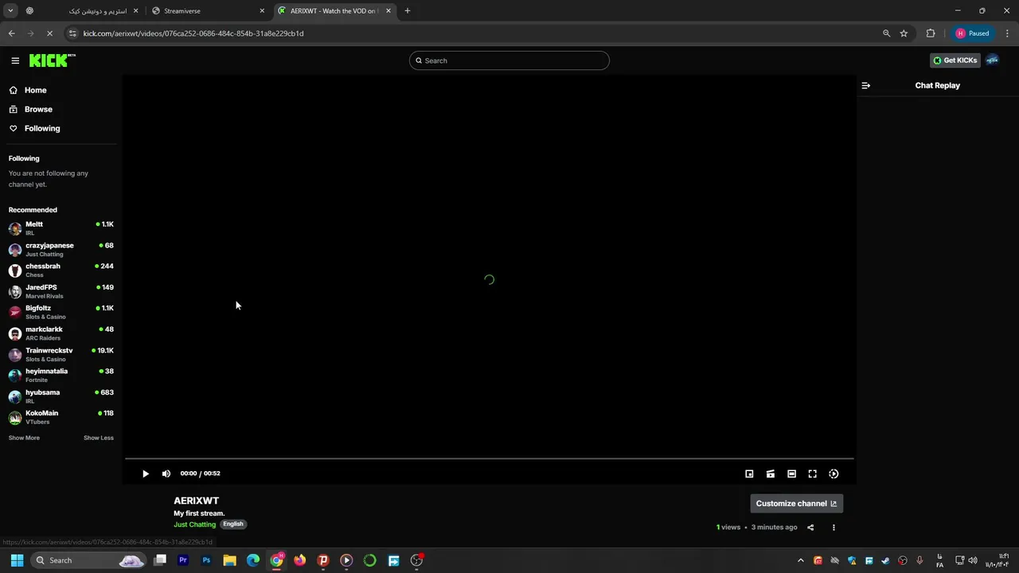Open File Explorer from the taskbar
This screenshot has width=1019, height=573.
[x=229, y=560]
